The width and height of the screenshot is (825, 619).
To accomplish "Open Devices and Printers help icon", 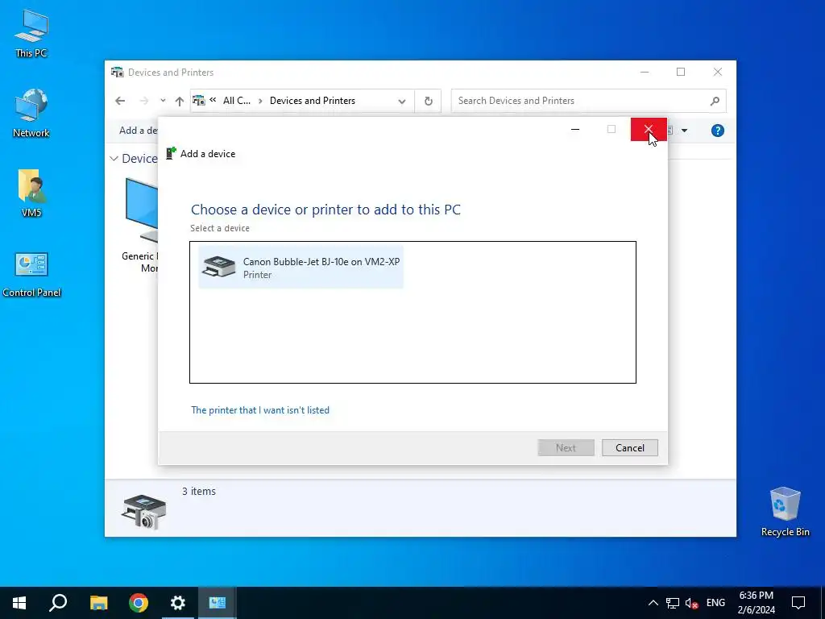I will 717,131.
